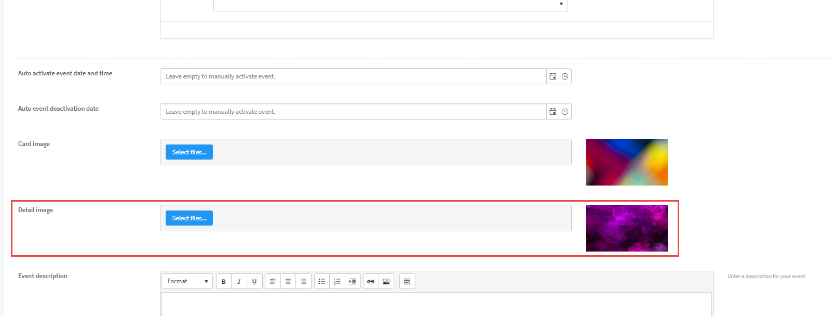Click the Card image colorful thumbnail

pos(627,162)
